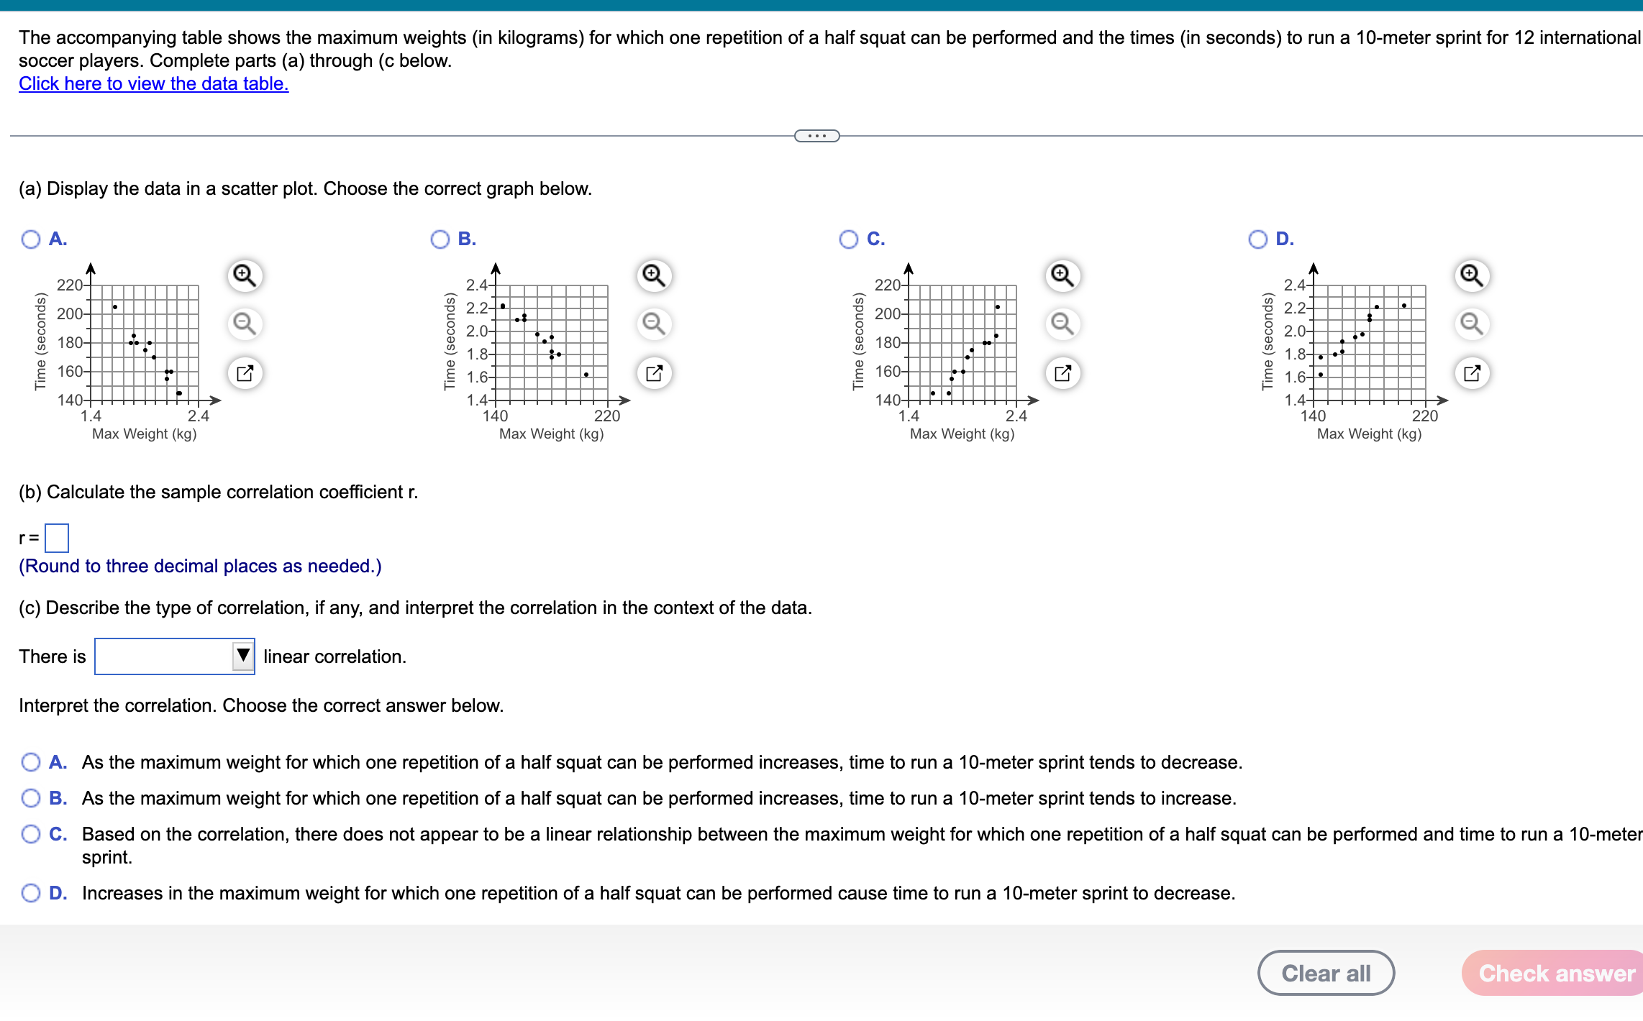This screenshot has width=1643, height=1021.
Task: Open the data table link
Action: 153,84
